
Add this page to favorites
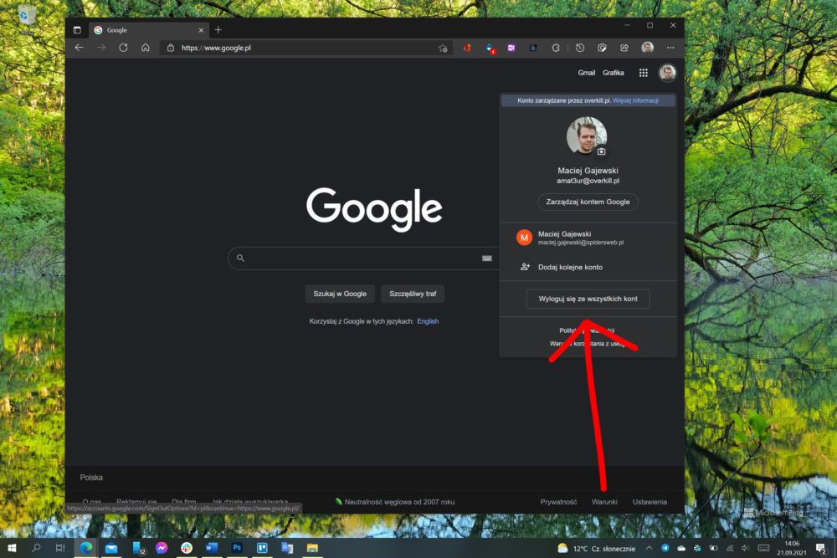click(443, 48)
